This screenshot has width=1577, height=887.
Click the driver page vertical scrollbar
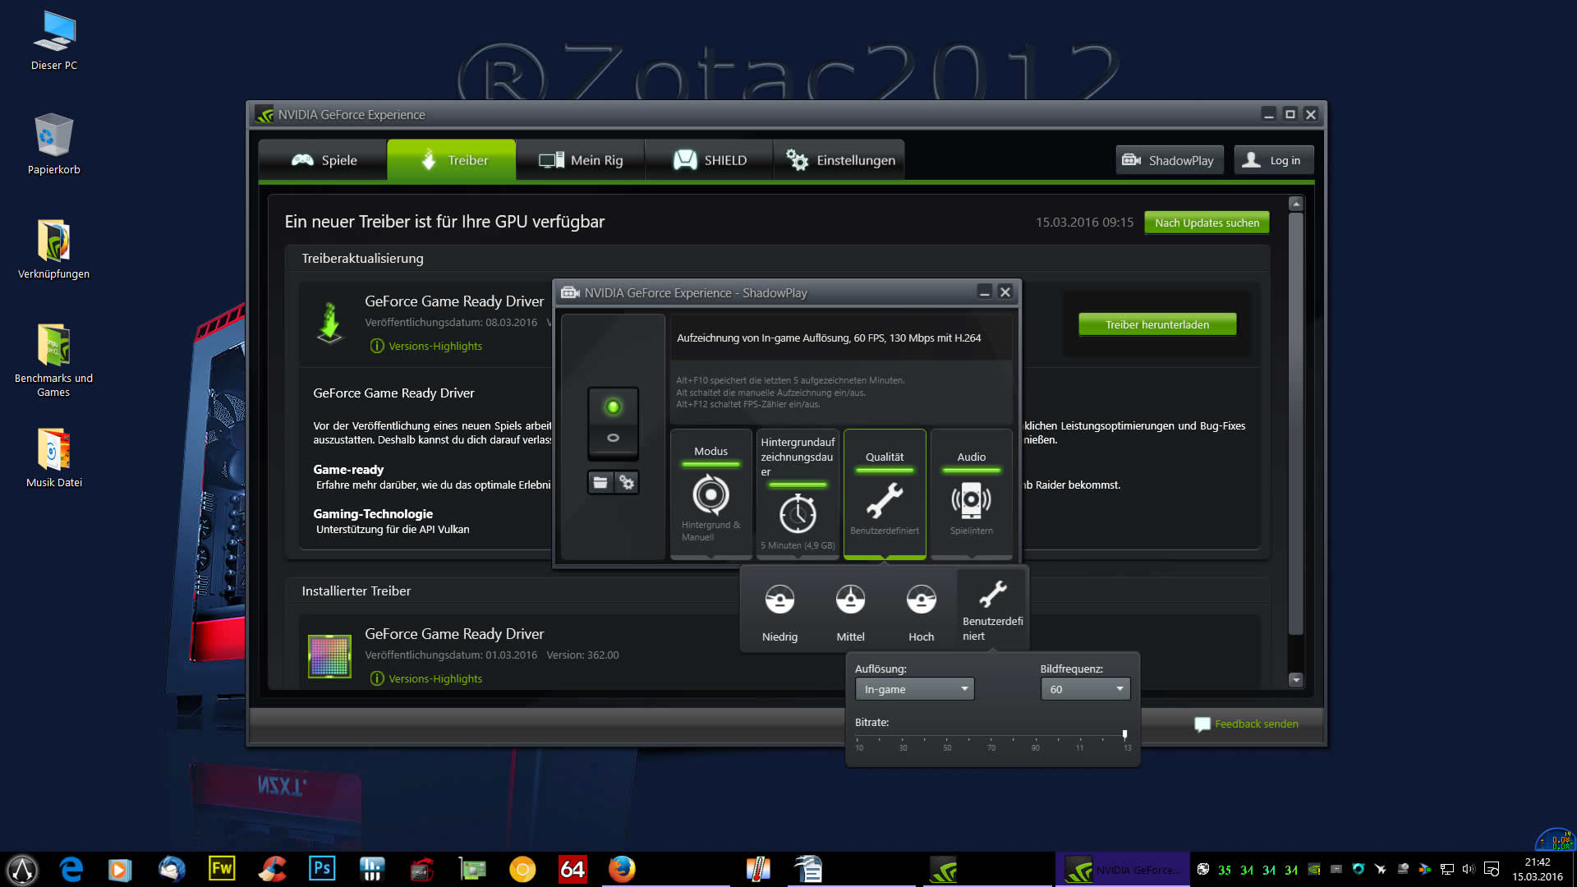pyautogui.click(x=1296, y=423)
